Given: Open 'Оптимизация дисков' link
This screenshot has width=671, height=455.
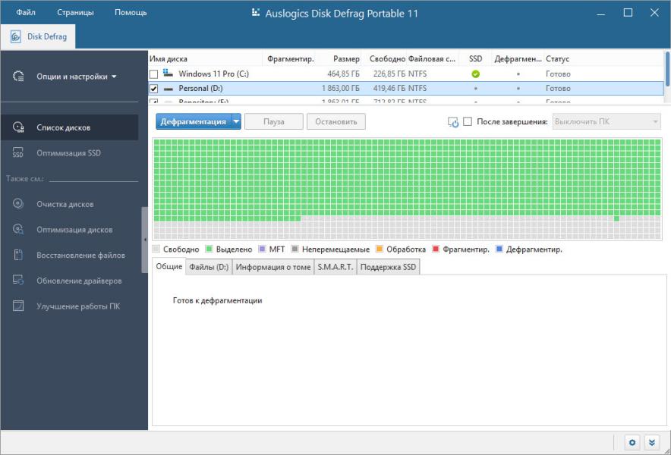Looking at the screenshot, I should click(74, 230).
